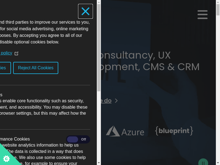Click the cookie control gear icon
220x165 pixels.
(x=6, y=159)
